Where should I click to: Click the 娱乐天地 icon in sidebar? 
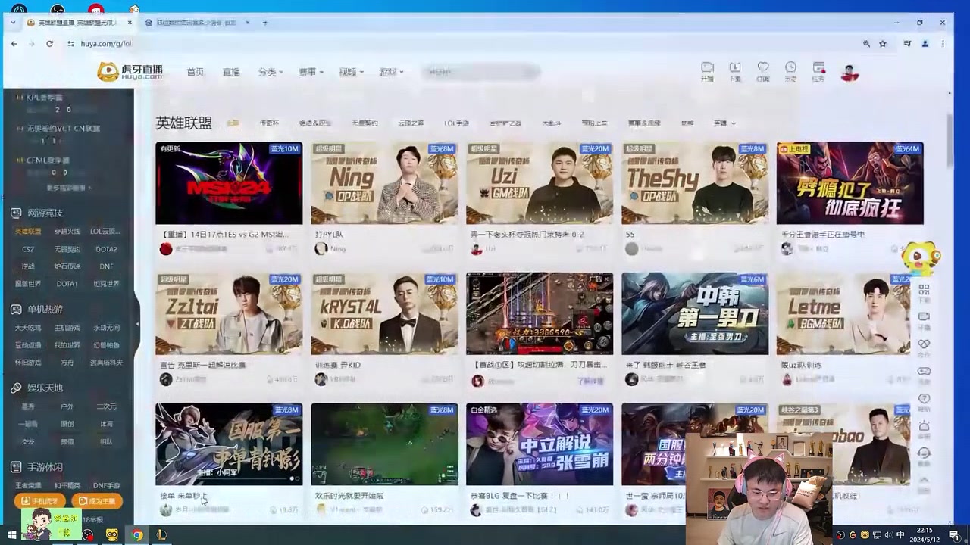[16, 388]
